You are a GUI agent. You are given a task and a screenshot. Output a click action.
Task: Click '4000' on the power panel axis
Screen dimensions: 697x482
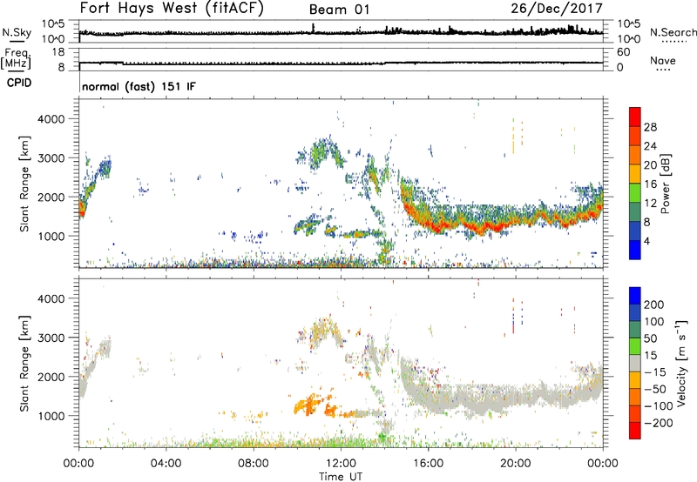coord(51,119)
